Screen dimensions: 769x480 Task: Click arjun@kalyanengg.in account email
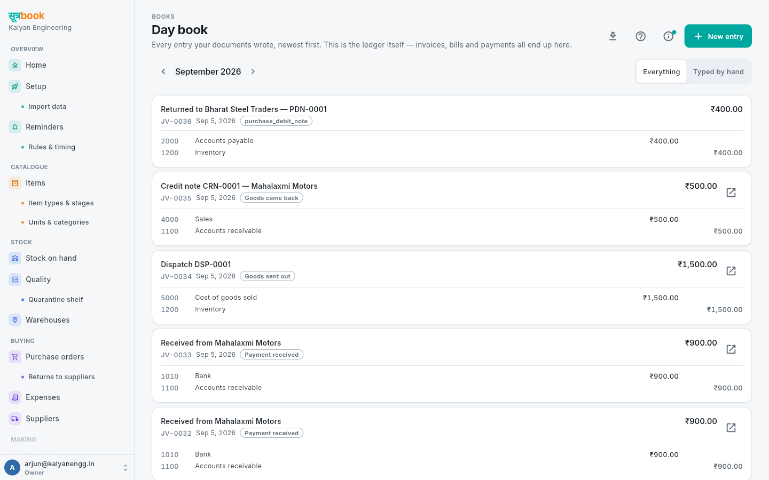coord(59,464)
